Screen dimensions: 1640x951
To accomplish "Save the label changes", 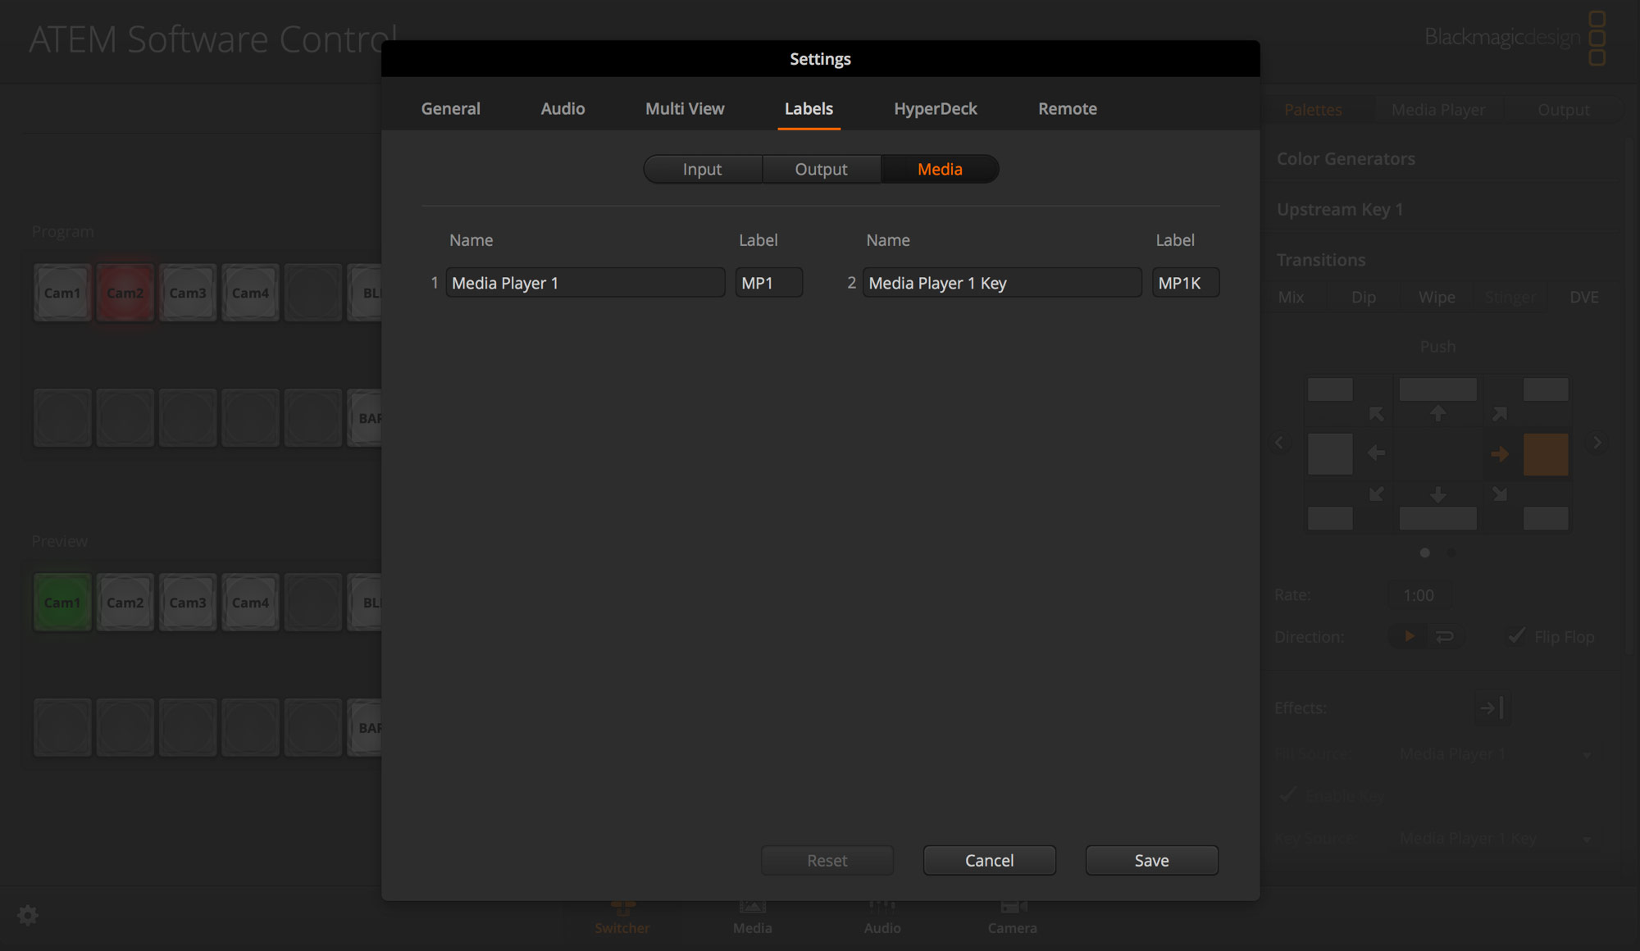I will 1151,860.
